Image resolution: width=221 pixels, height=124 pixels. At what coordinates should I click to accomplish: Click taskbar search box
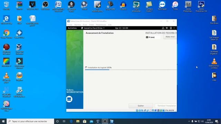pyautogui.click(x=30, y=121)
